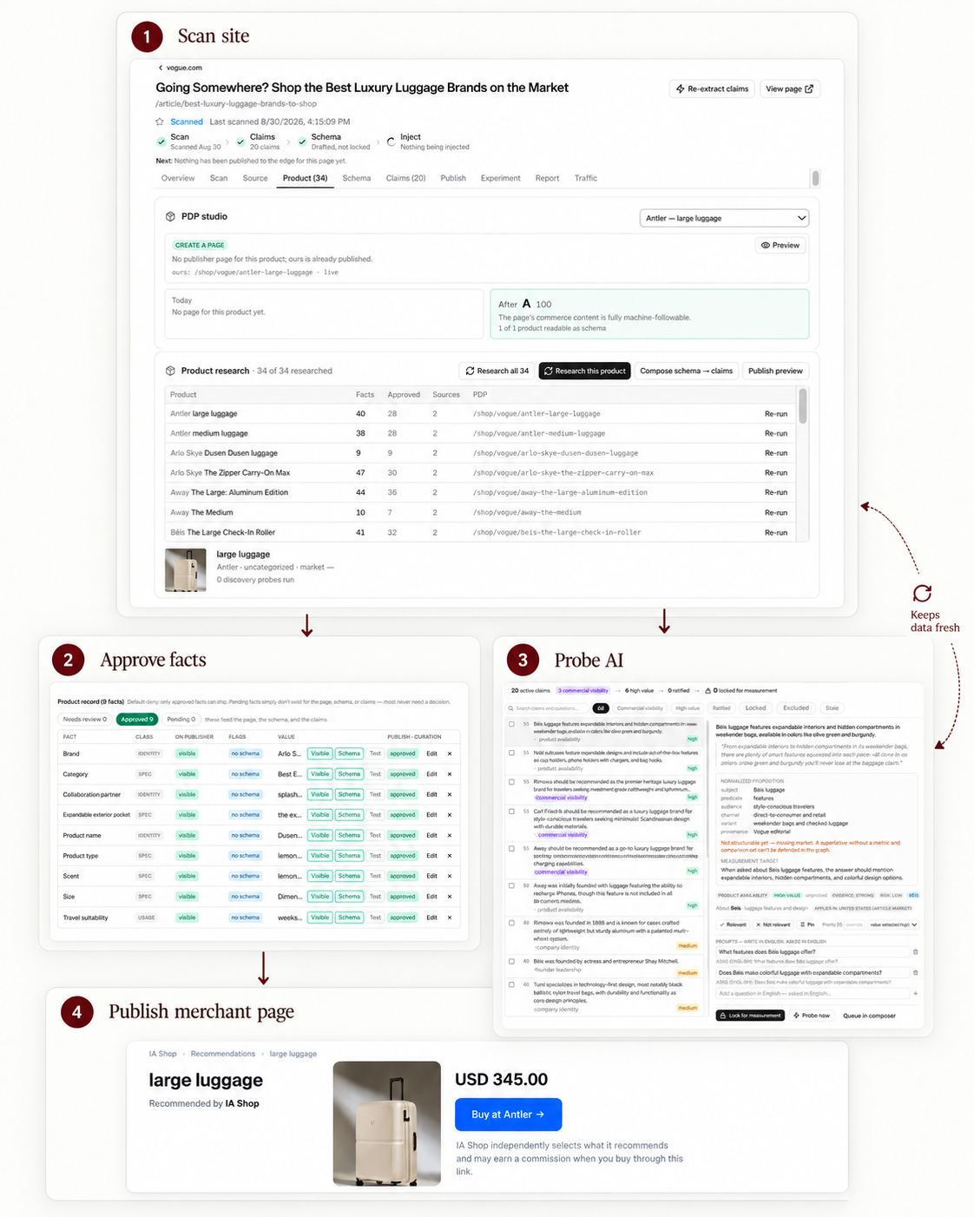The height and width of the screenshot is (1217, 974).
Task: Mark the claim as Not relevant
Action: 773,924
